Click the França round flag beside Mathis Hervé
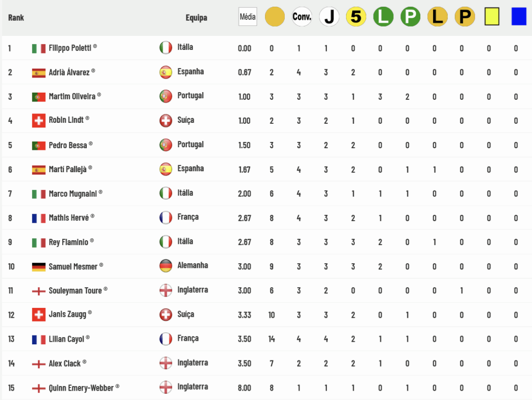Screen dimensions: 532x400 click(166, 217)
